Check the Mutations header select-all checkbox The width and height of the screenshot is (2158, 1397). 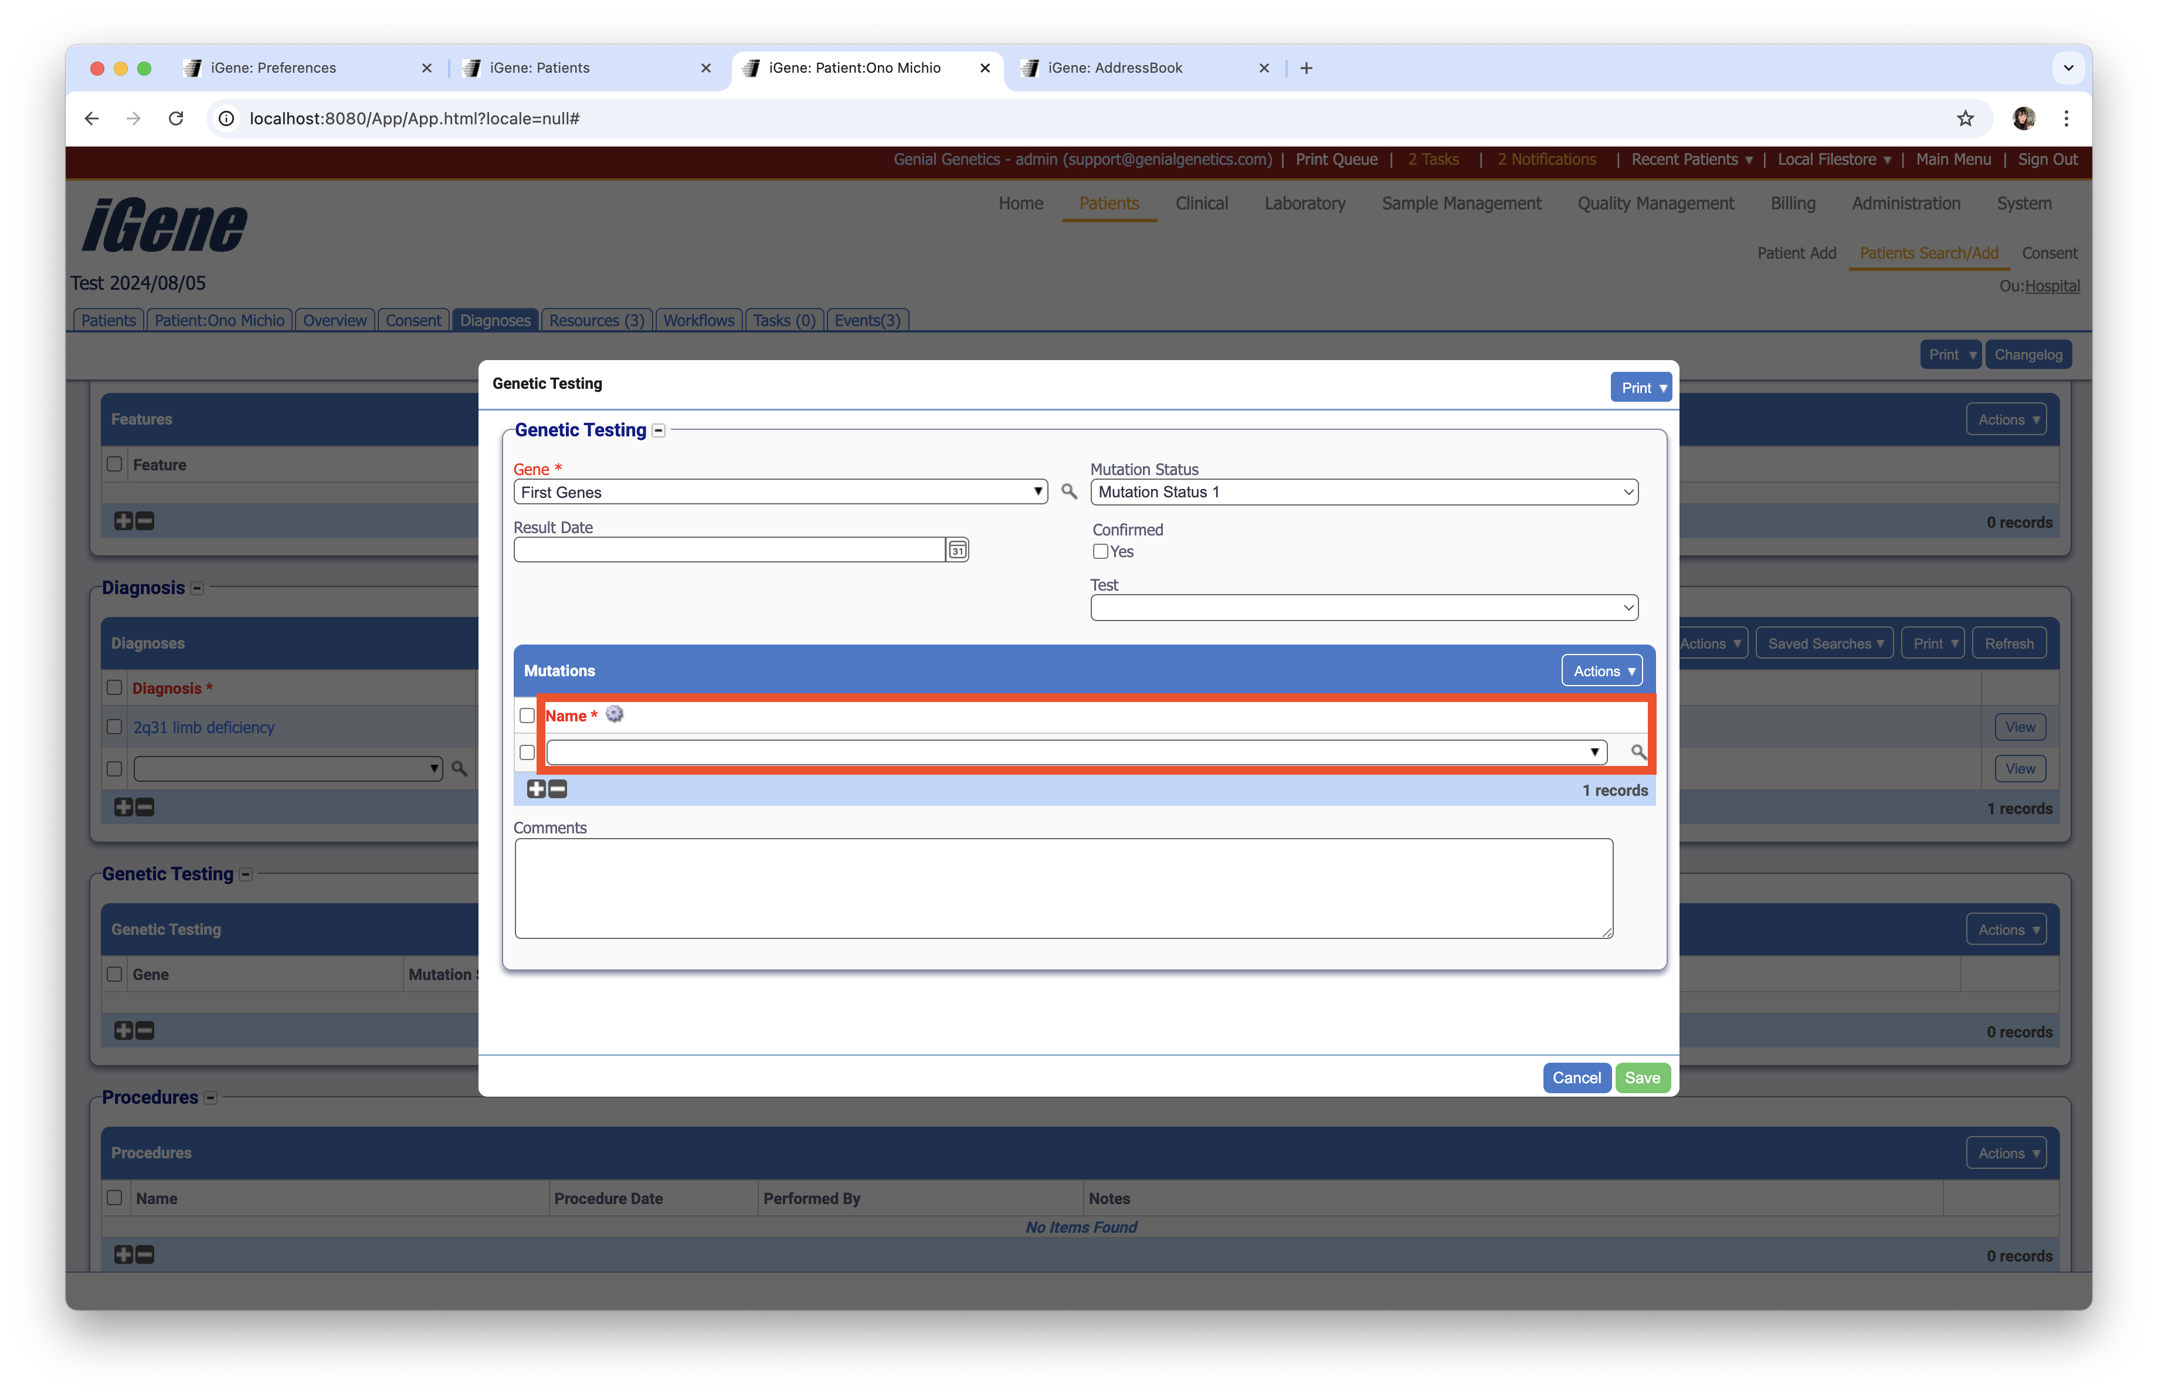[527, 716]
